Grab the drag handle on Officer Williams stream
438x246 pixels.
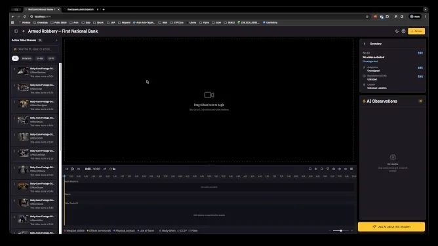[14, 167]
